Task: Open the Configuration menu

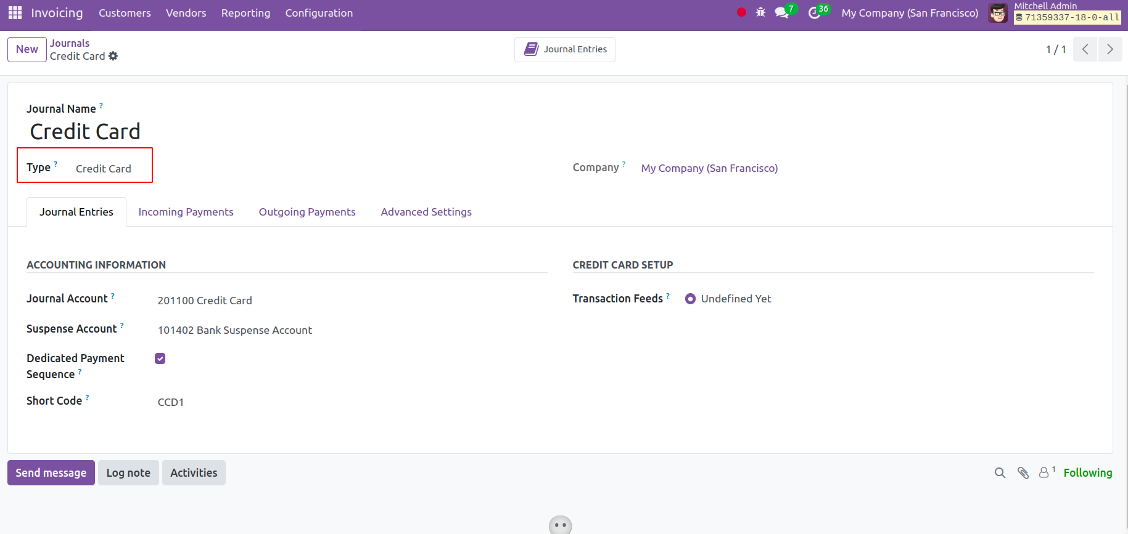Action: 319,13
